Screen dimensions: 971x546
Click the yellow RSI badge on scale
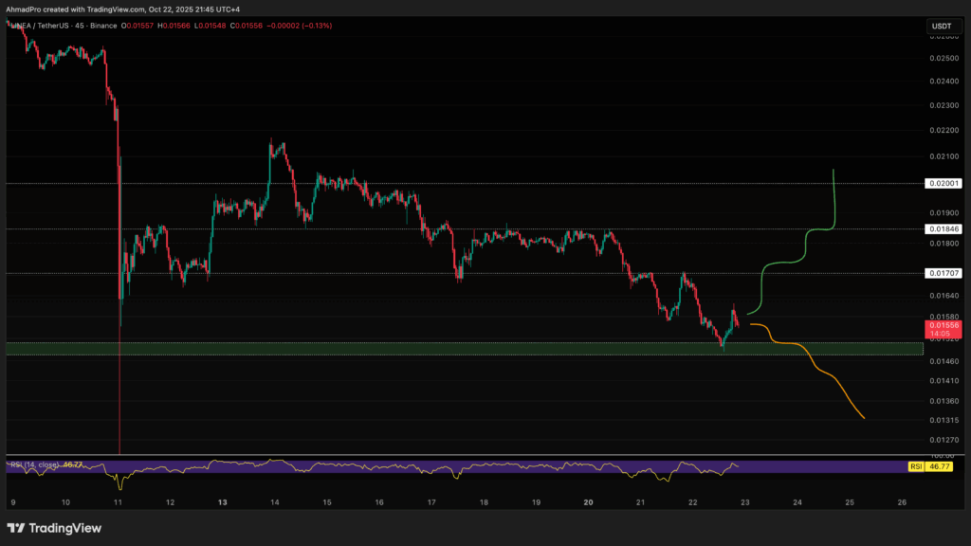click(916, 466)
